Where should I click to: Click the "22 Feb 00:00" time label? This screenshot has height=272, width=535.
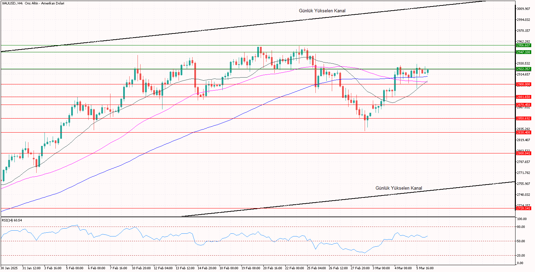pos(294,268)
